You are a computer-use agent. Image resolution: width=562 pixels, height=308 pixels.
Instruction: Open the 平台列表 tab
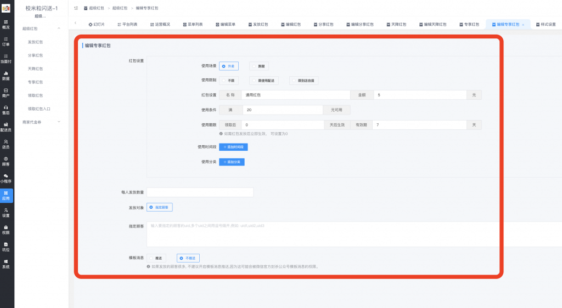coord(127,24)
